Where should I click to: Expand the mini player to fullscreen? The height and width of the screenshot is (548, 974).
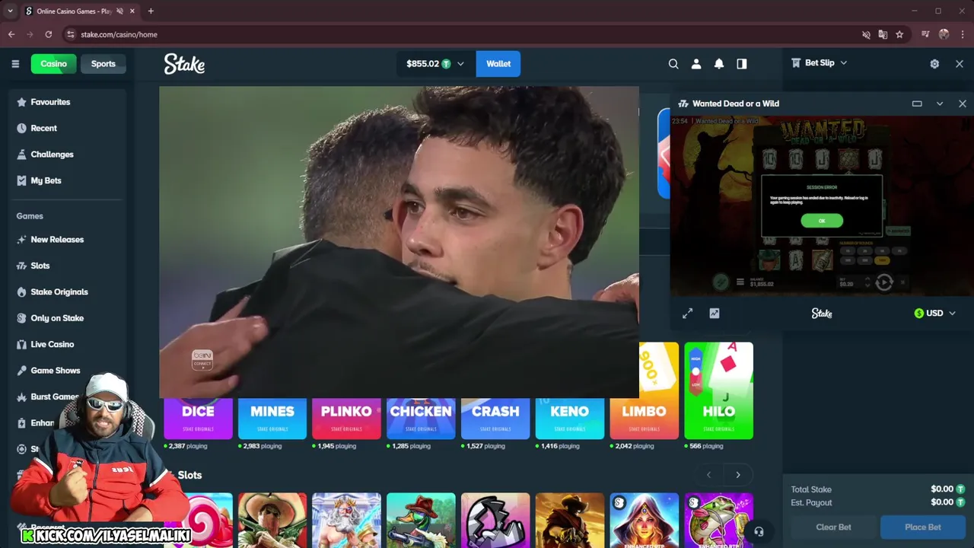688,314
